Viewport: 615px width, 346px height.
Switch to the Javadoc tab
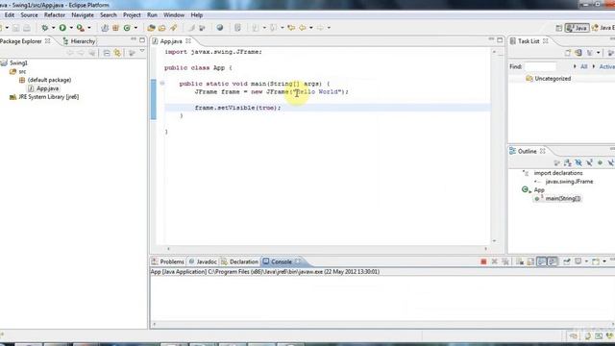coord(203,261)
